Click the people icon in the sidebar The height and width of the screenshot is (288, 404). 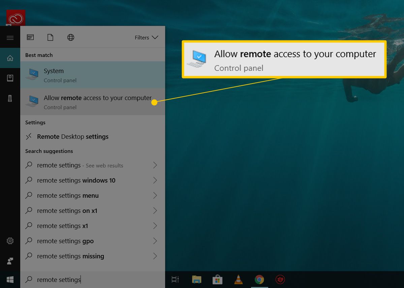(x=10, y=260)
